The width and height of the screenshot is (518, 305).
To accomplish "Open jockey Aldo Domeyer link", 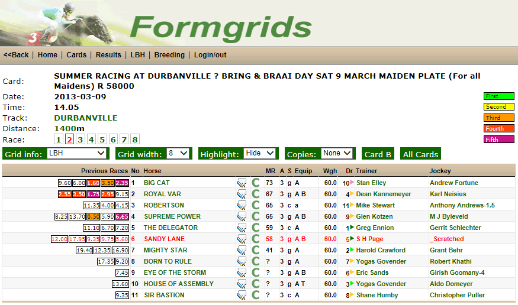I will coord(451,284).
